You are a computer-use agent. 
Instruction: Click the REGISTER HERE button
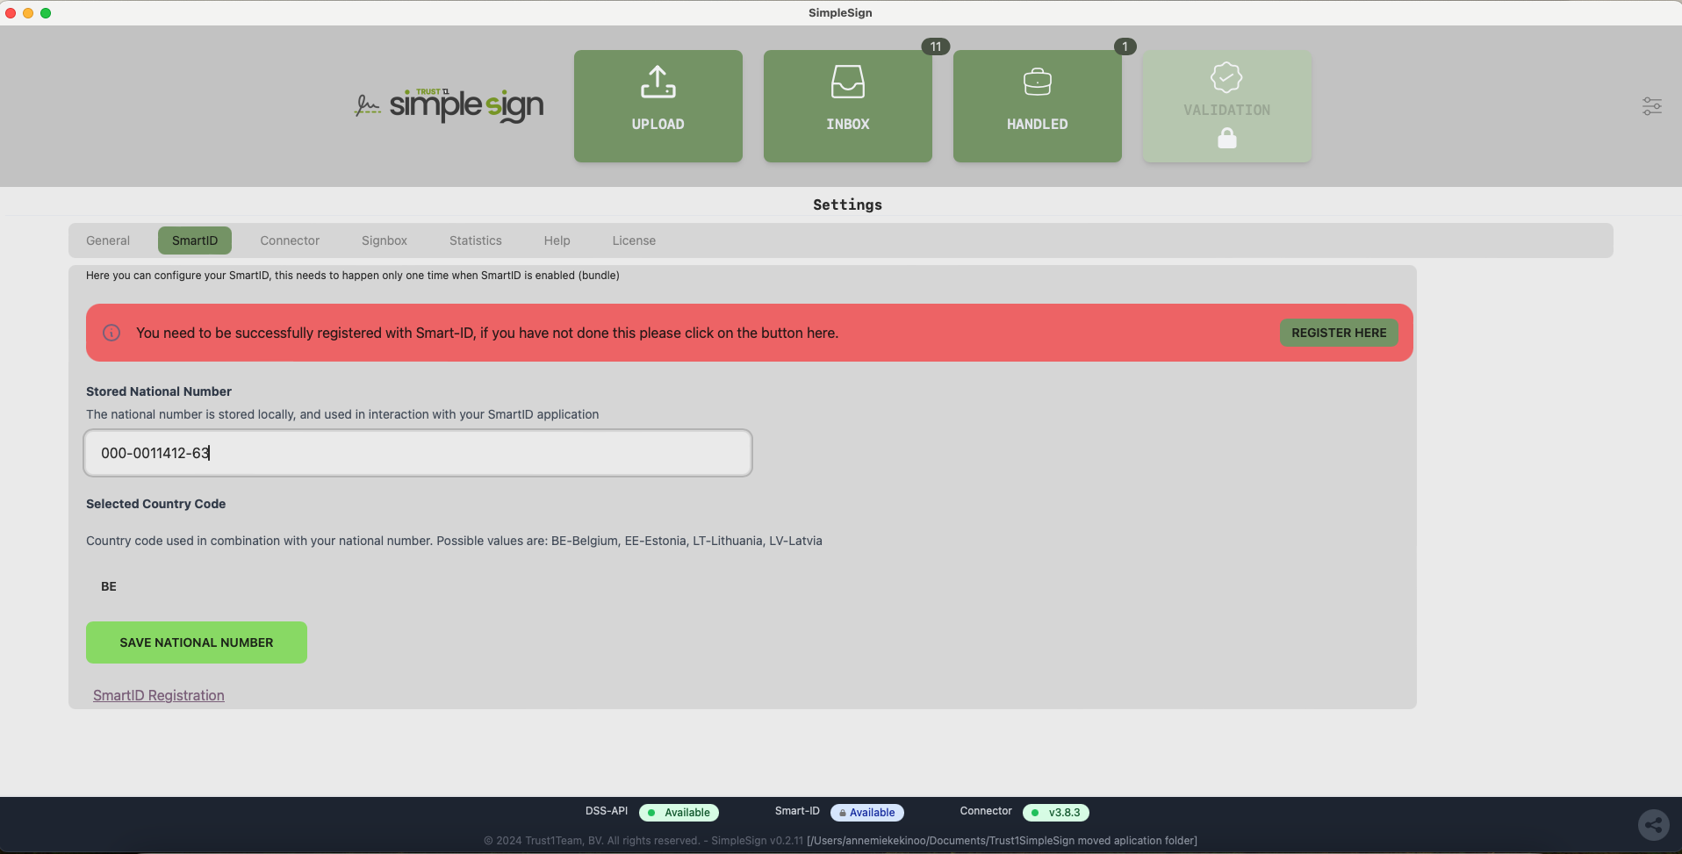click(1339, 333)
